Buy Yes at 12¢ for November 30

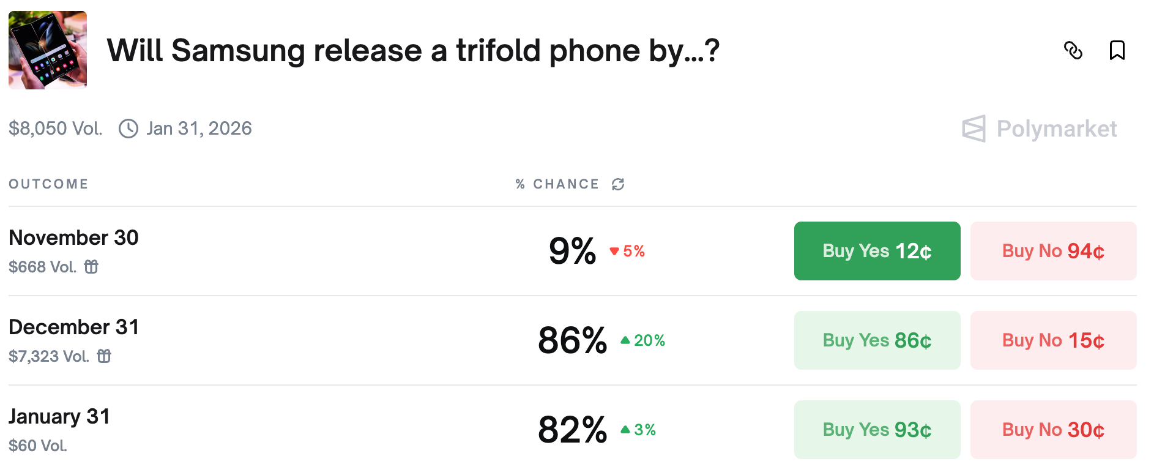click(x=877, y=251)
